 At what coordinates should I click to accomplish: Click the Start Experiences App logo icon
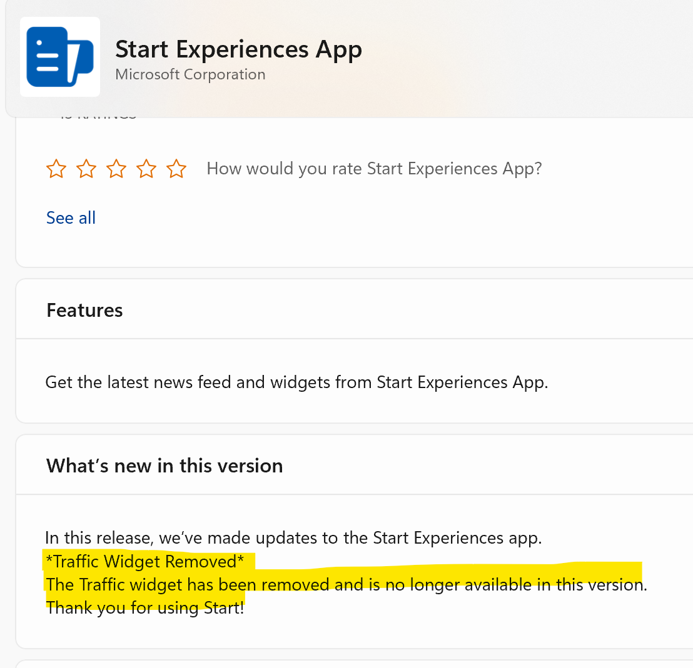tap(60, 56)
